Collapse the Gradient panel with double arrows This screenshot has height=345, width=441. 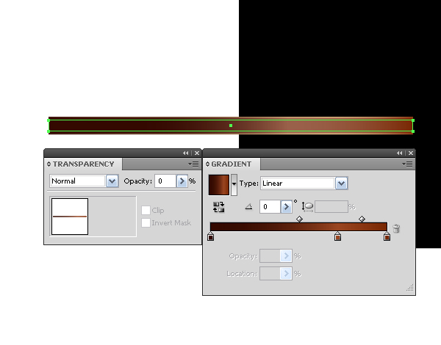pos(400,153)
